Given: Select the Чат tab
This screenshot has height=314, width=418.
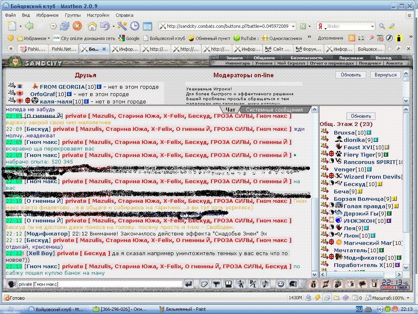Looking at the screenshot, I should [x=230, y=110].
